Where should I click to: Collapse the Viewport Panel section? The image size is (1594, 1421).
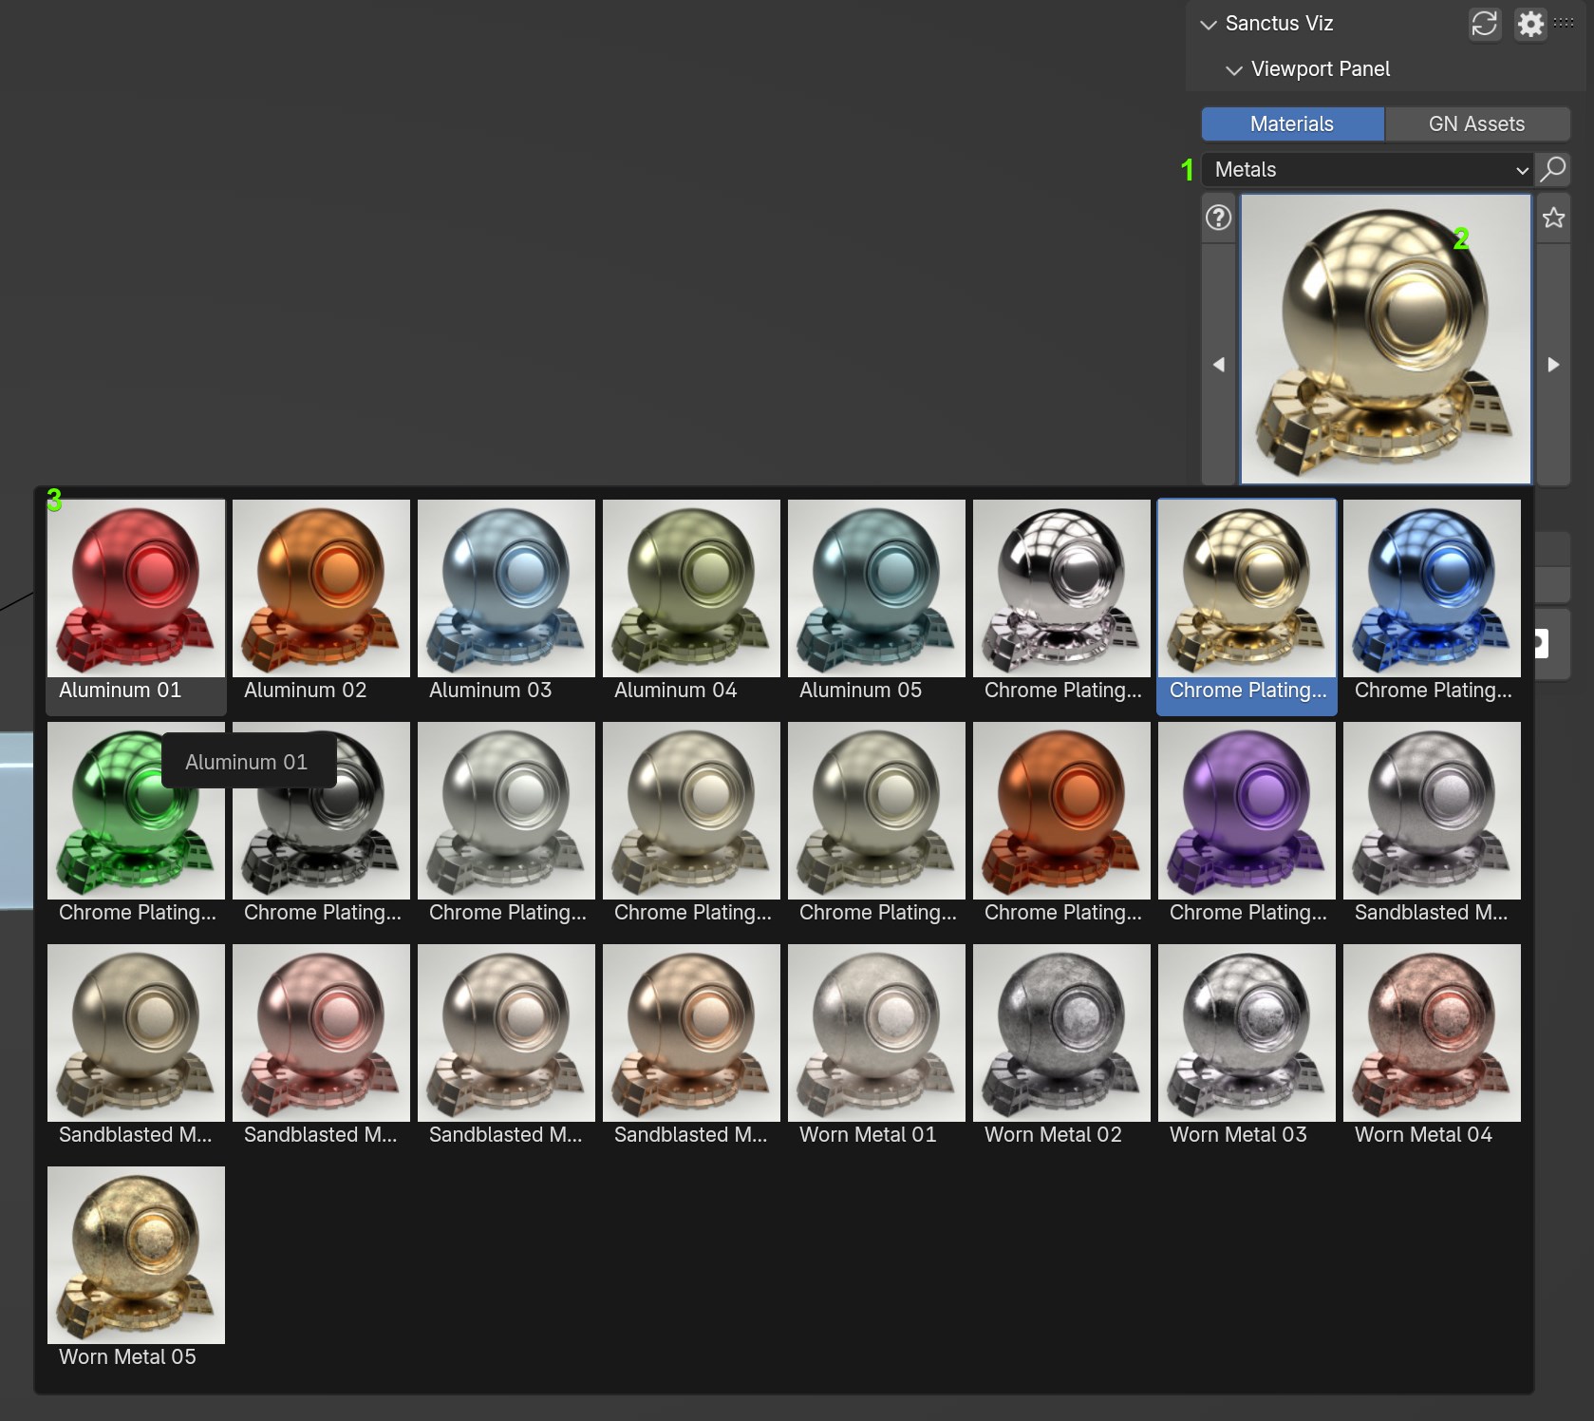1234,70
